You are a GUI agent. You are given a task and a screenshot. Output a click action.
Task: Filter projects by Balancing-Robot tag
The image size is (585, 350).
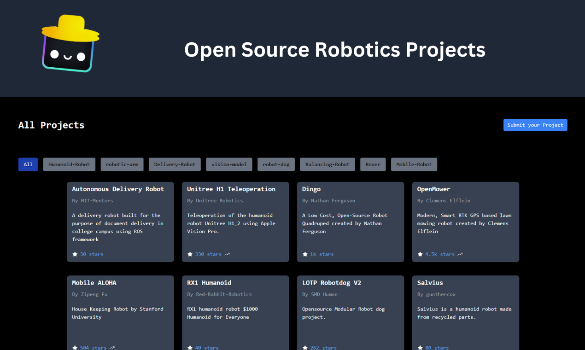pos(328,164)
